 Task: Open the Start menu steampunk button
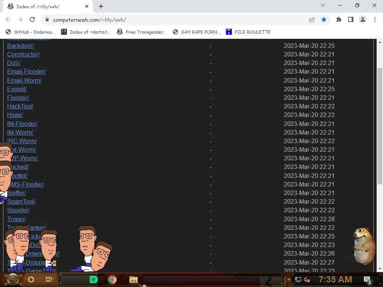tap(12, 280)
